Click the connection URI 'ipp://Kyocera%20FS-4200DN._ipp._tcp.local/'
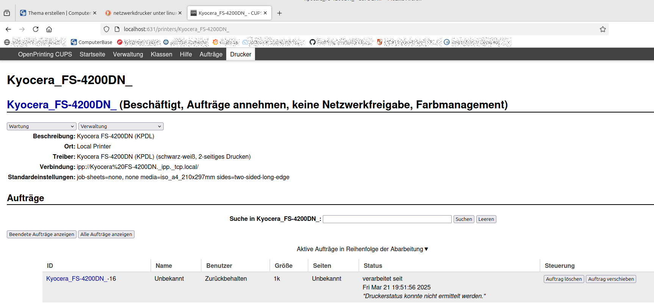The width and height of the screenshot is (654, 308). tap(138, 167)
